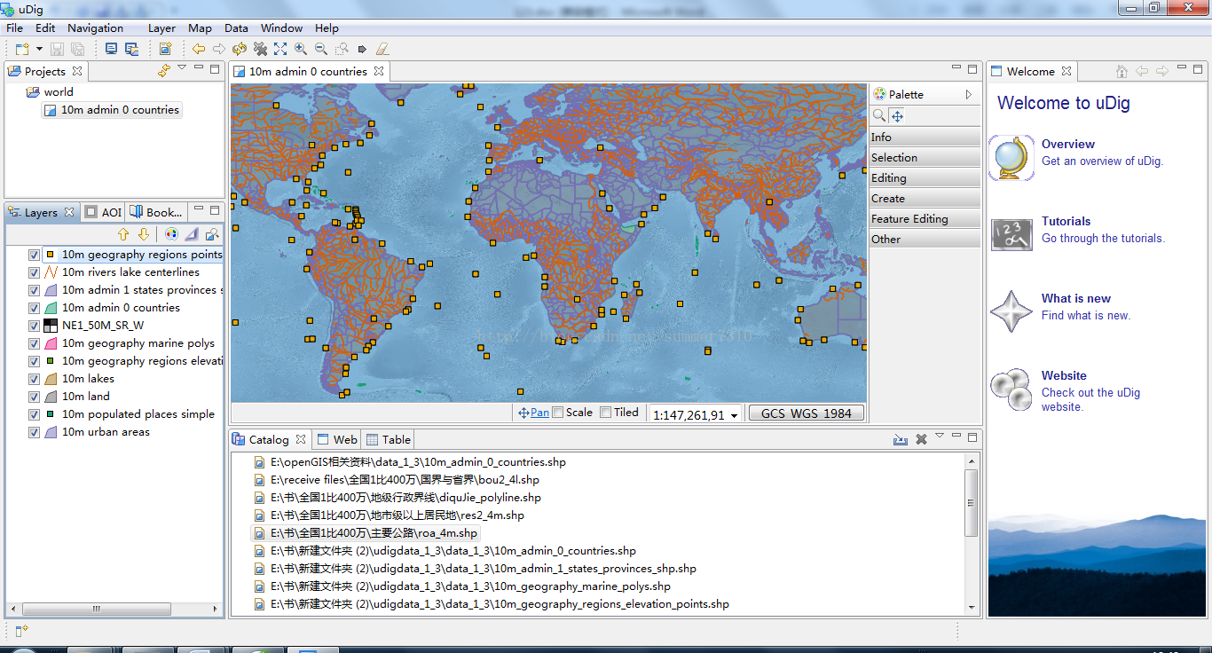The width and height of the screenshot is (1212, 653).
Task: Click the Catalog vertical scrollbar down arrow
Action: [x=972, y=608]
